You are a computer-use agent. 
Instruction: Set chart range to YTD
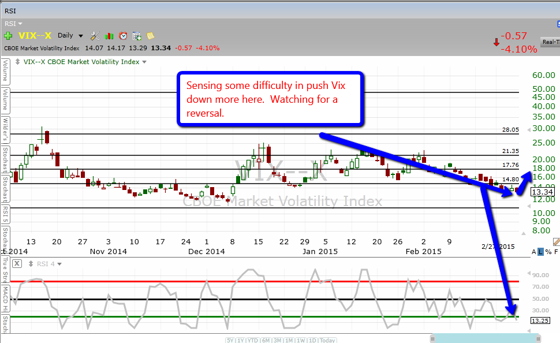tap(253, 340)
